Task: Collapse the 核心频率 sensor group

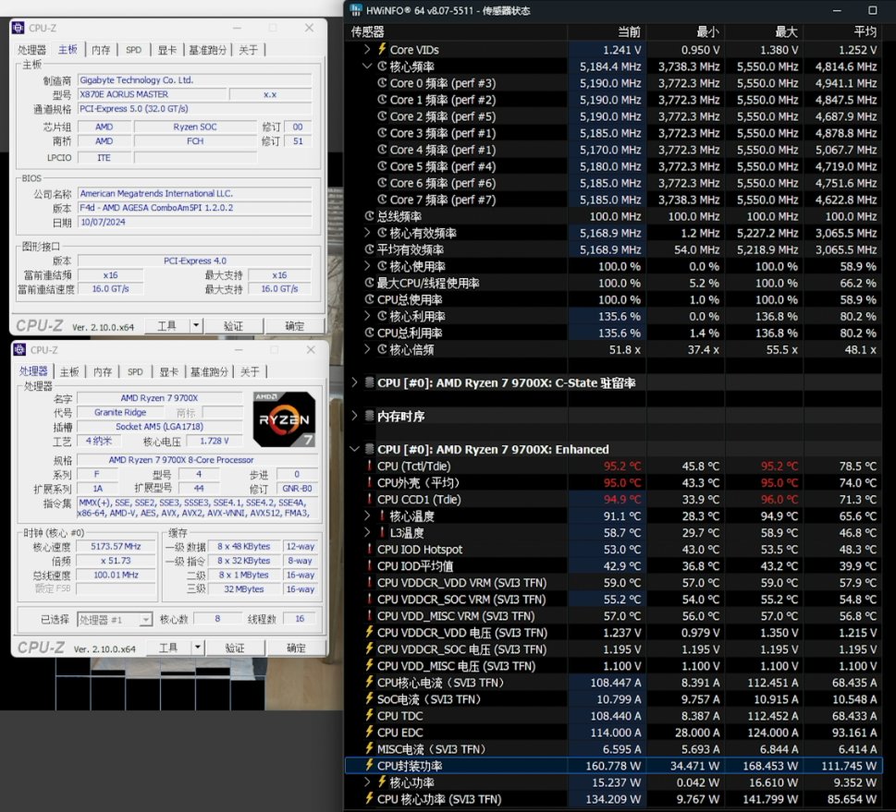Action: (367, 67)
